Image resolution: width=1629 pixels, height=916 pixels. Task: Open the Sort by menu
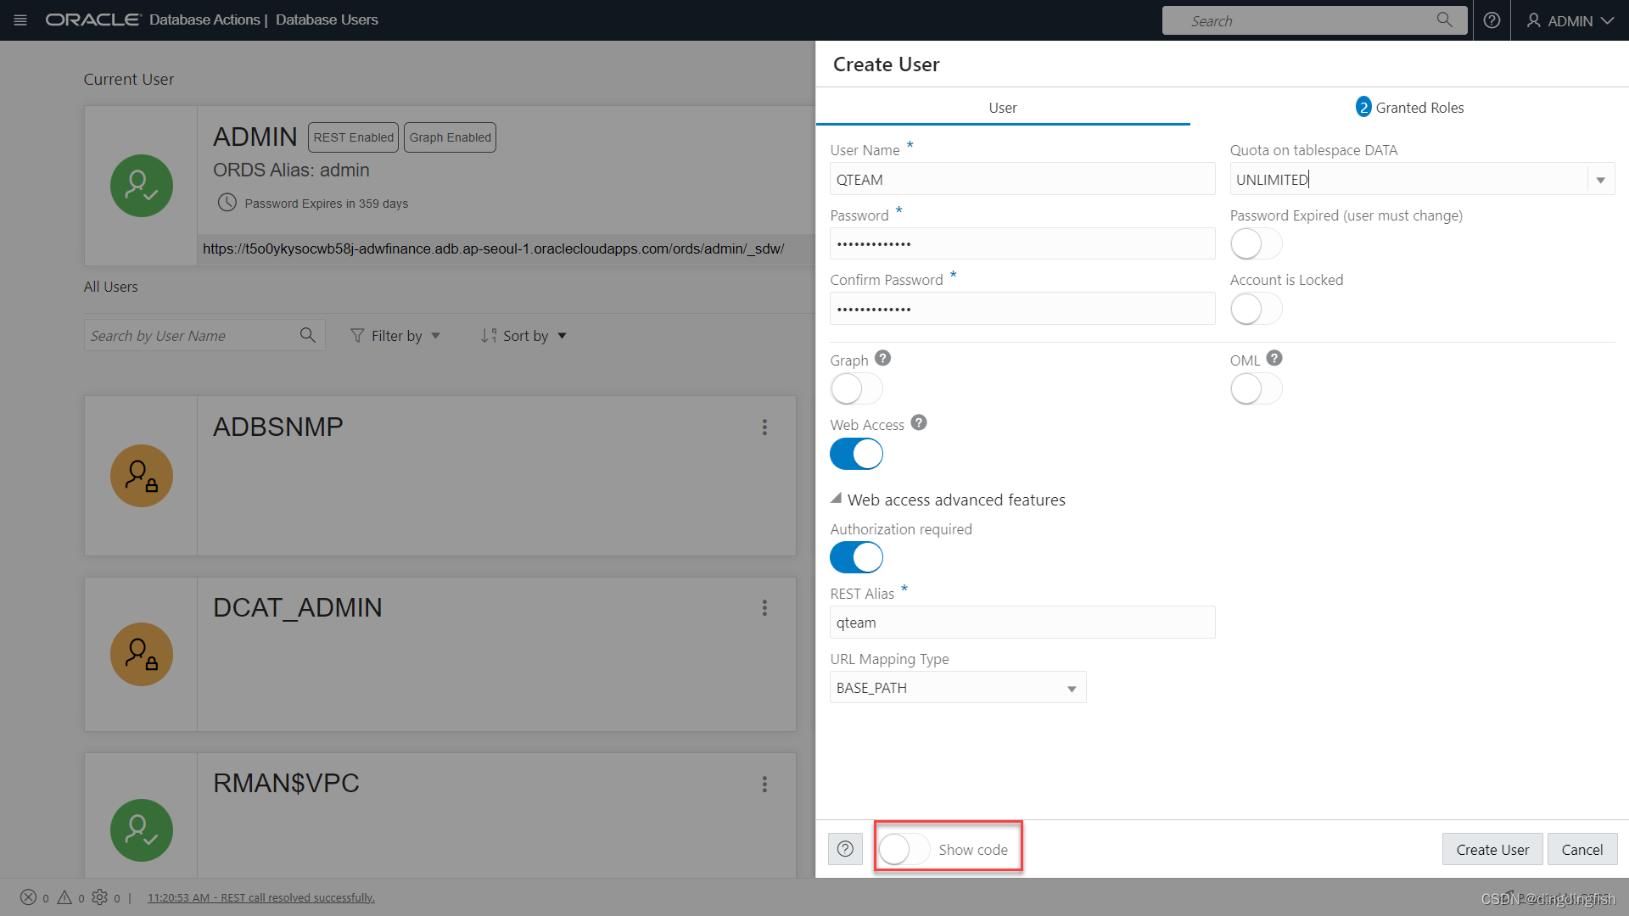point(523,336)
